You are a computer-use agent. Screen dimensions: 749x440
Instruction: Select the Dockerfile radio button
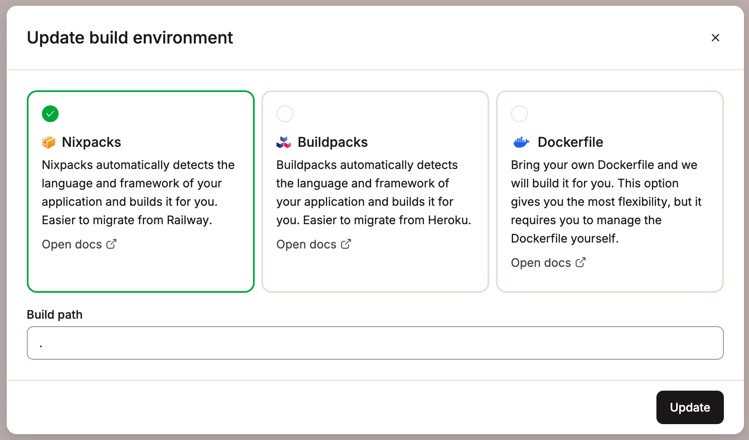click(x=519, y=113)
